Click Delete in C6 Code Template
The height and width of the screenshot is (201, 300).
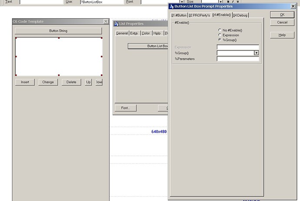click(71, 82)
